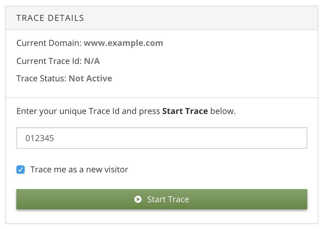The image size is (325, 229).
Task: Click the Current Domain label
Action: 49,43
